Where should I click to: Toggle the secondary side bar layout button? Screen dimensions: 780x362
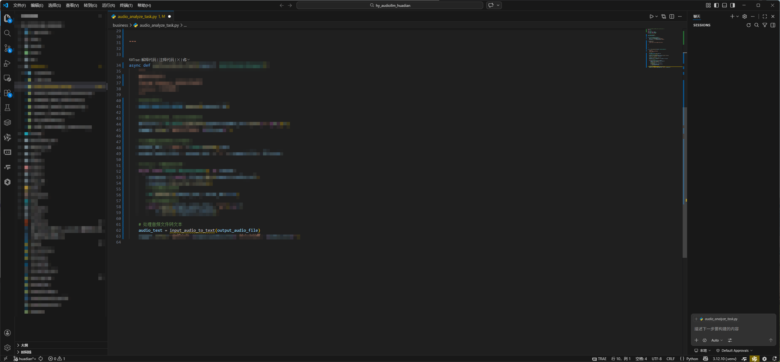[x=733, y=5]
